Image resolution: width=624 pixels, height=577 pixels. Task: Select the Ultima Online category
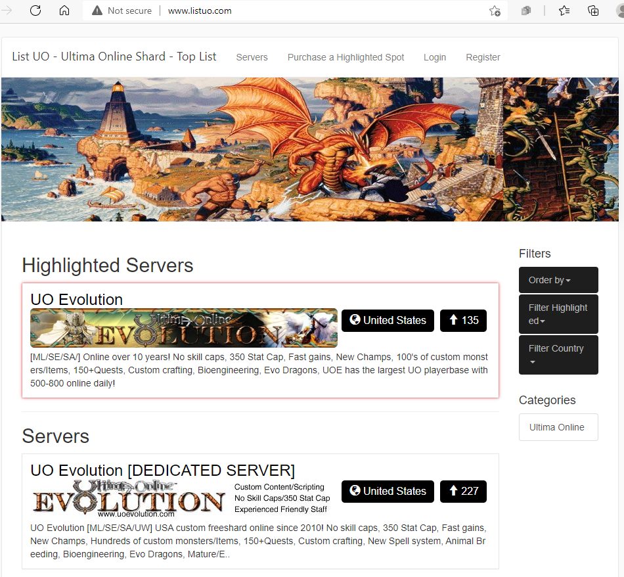558,427
